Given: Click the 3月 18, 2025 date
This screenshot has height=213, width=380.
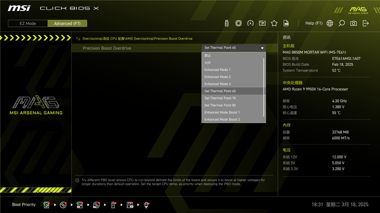Looking at the screenshot, I should click(x=355, y=204).
